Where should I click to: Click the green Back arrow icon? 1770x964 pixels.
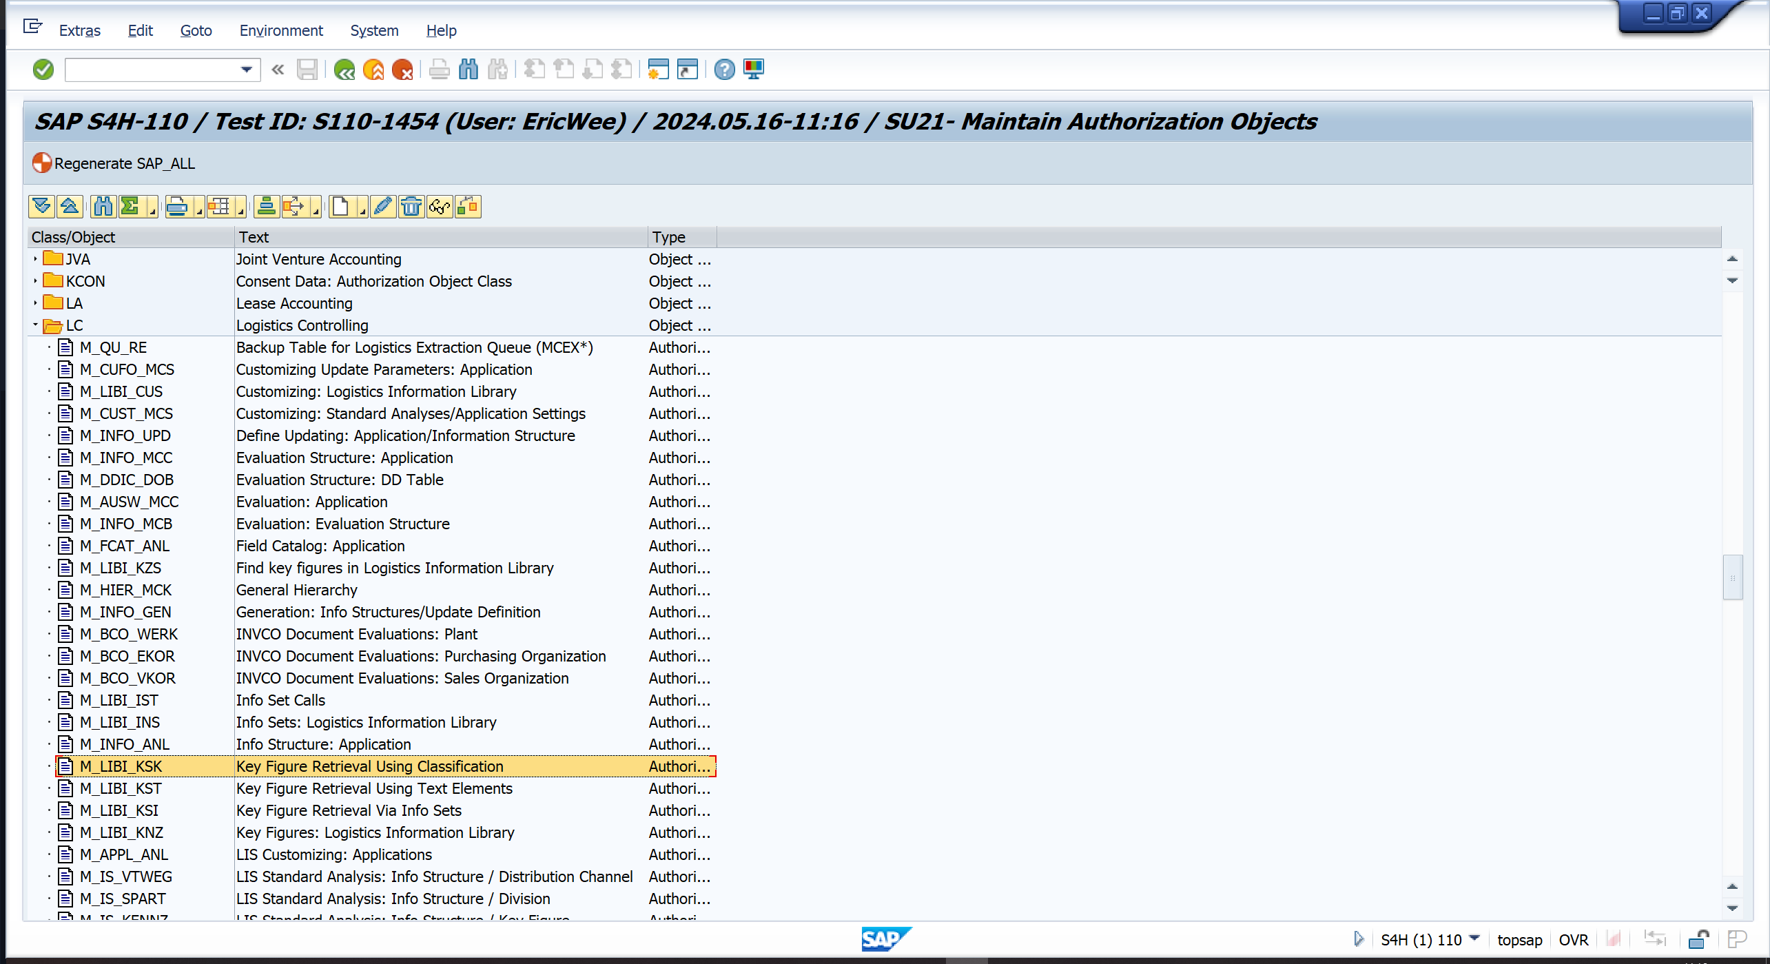click(x=344, y=70)
